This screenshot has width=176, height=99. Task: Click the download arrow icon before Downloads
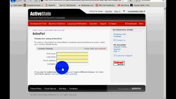(126, 24)
